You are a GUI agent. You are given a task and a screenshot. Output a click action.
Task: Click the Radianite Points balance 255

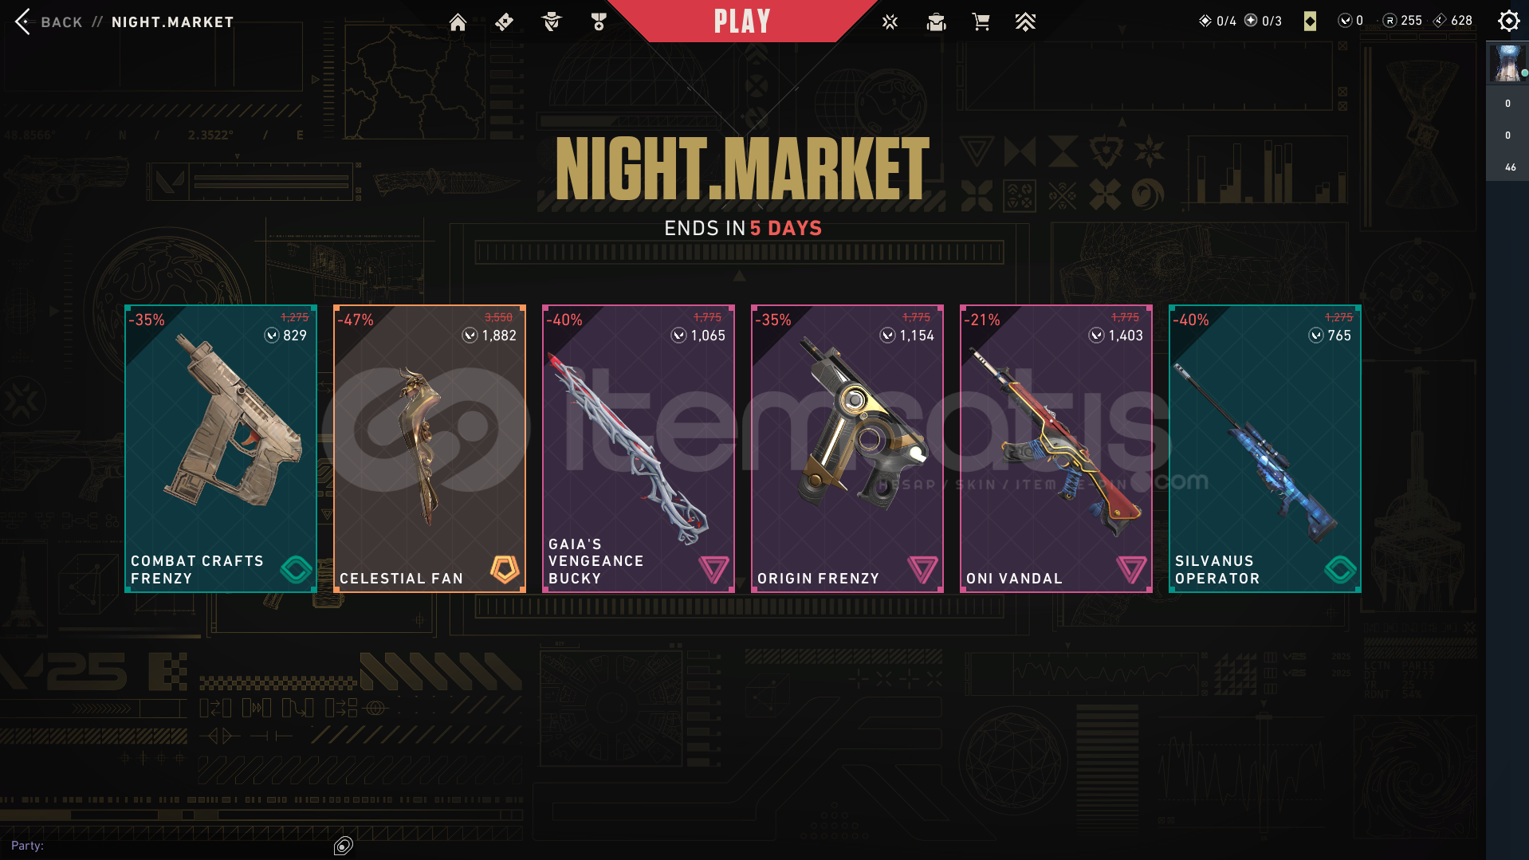[x=1402, y=21]
